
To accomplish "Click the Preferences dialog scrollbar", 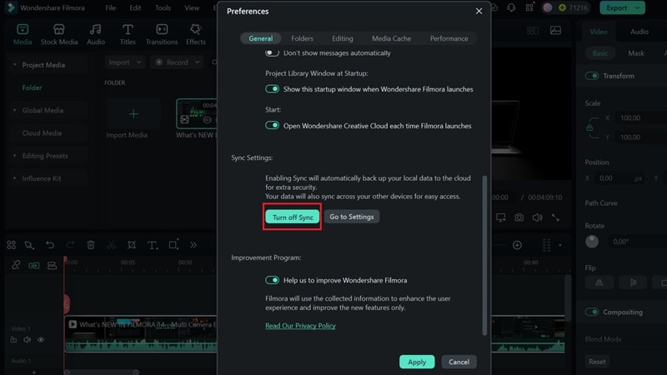I will [x=484, y=255].
